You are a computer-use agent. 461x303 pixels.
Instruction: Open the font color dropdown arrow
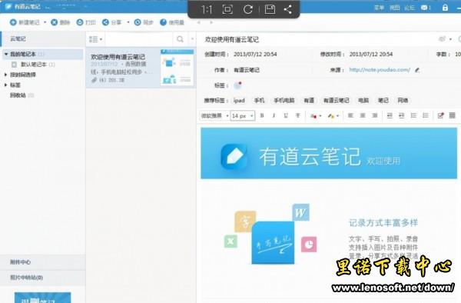coord(320,116)
